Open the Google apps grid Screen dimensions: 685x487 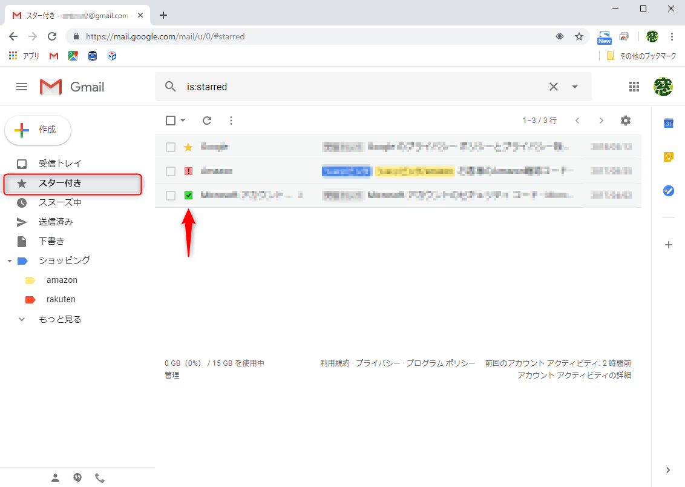pos(634,87)
